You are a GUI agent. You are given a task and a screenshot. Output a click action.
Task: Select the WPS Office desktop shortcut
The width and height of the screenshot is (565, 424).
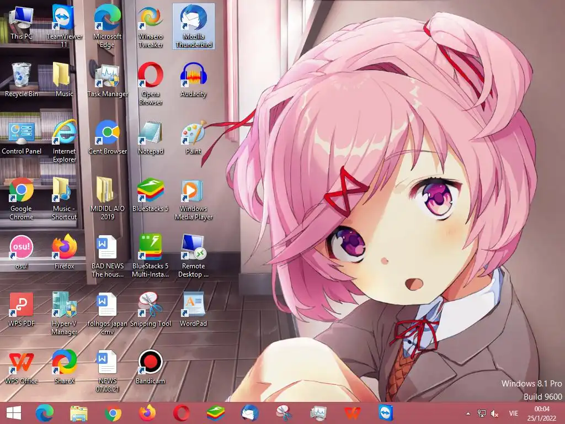click(22, 367)
